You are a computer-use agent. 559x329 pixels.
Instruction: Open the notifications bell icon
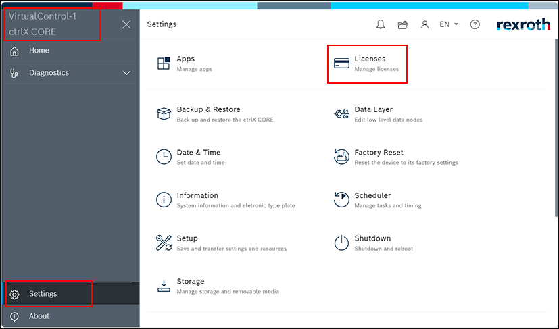tap(381, 24)
